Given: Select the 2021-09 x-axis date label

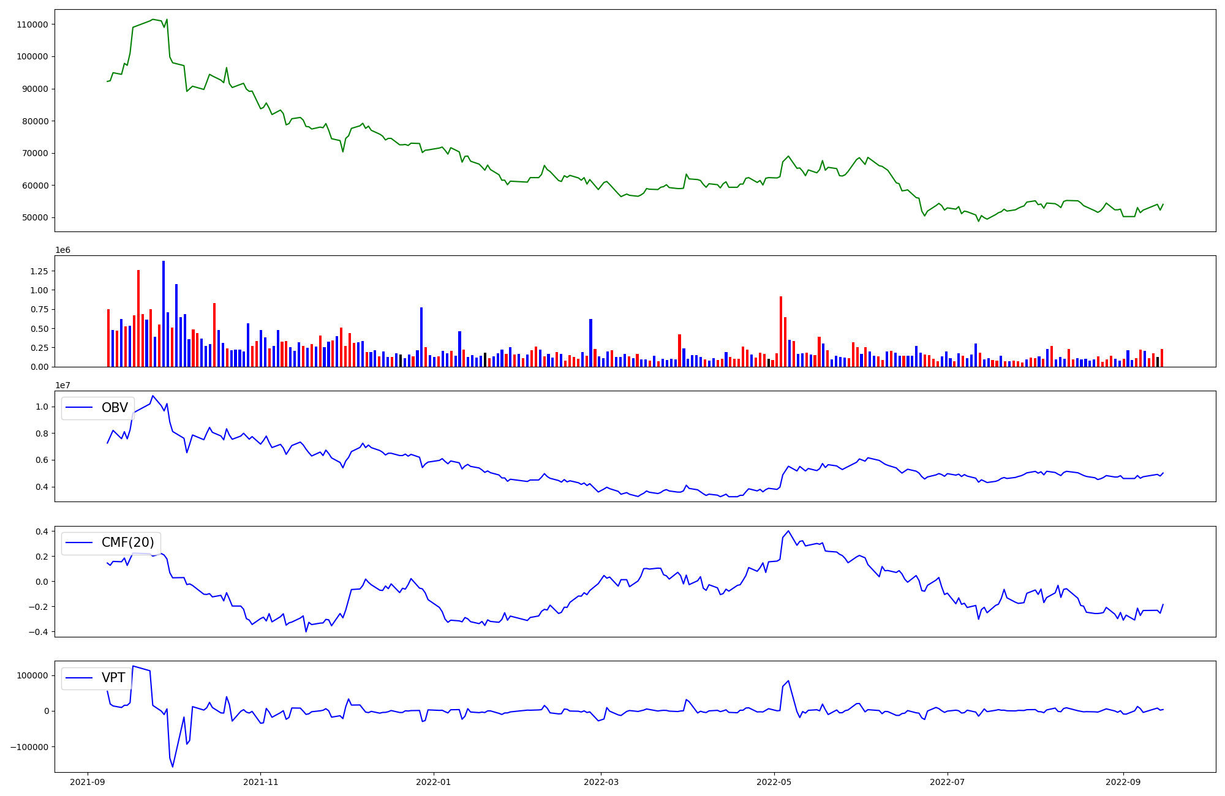Looking at the screenshot, I should 88,782.
